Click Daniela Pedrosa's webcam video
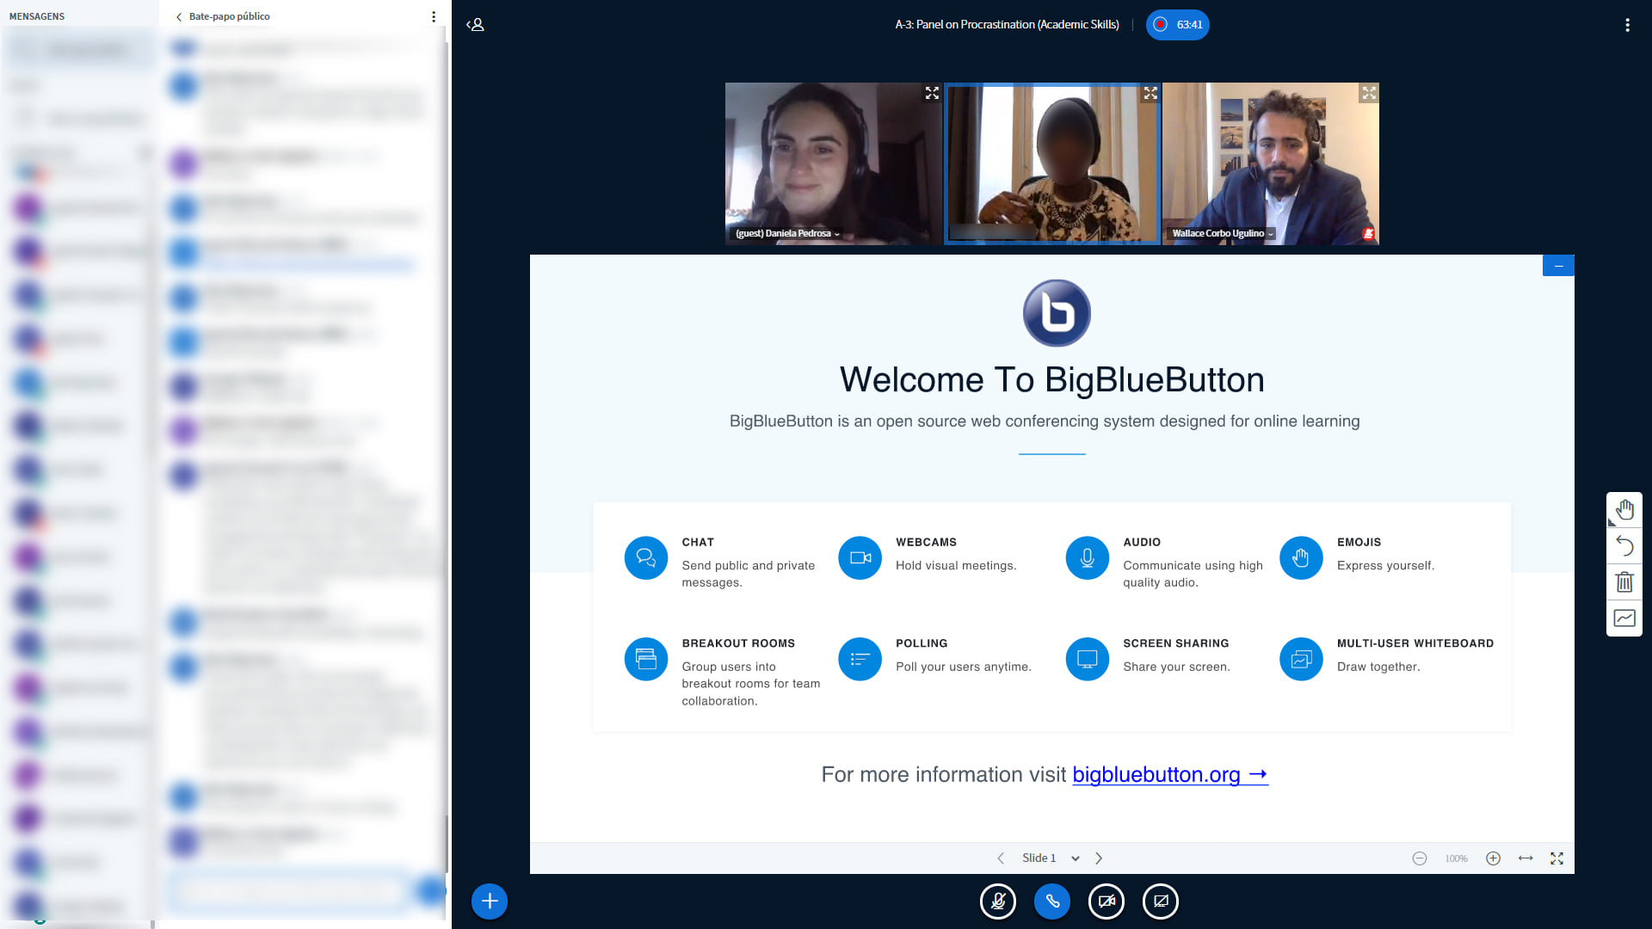 834,163
